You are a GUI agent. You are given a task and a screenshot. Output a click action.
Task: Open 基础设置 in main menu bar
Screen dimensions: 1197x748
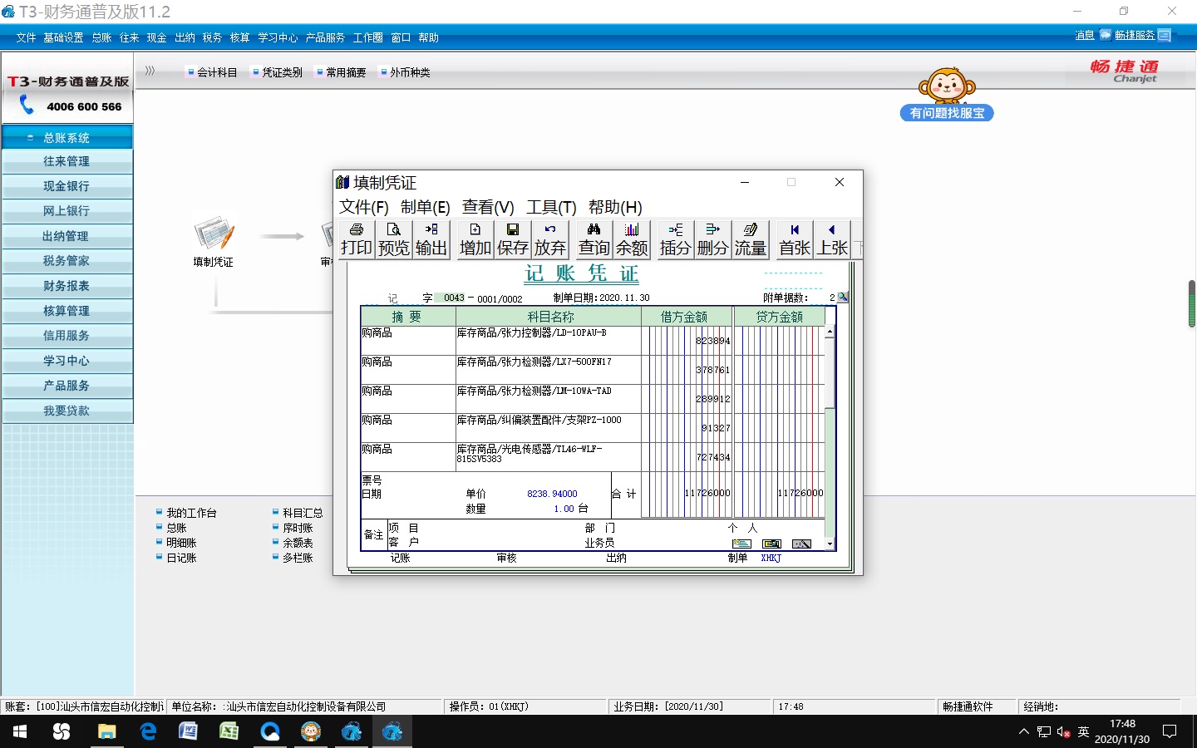(x=63, y=37)
